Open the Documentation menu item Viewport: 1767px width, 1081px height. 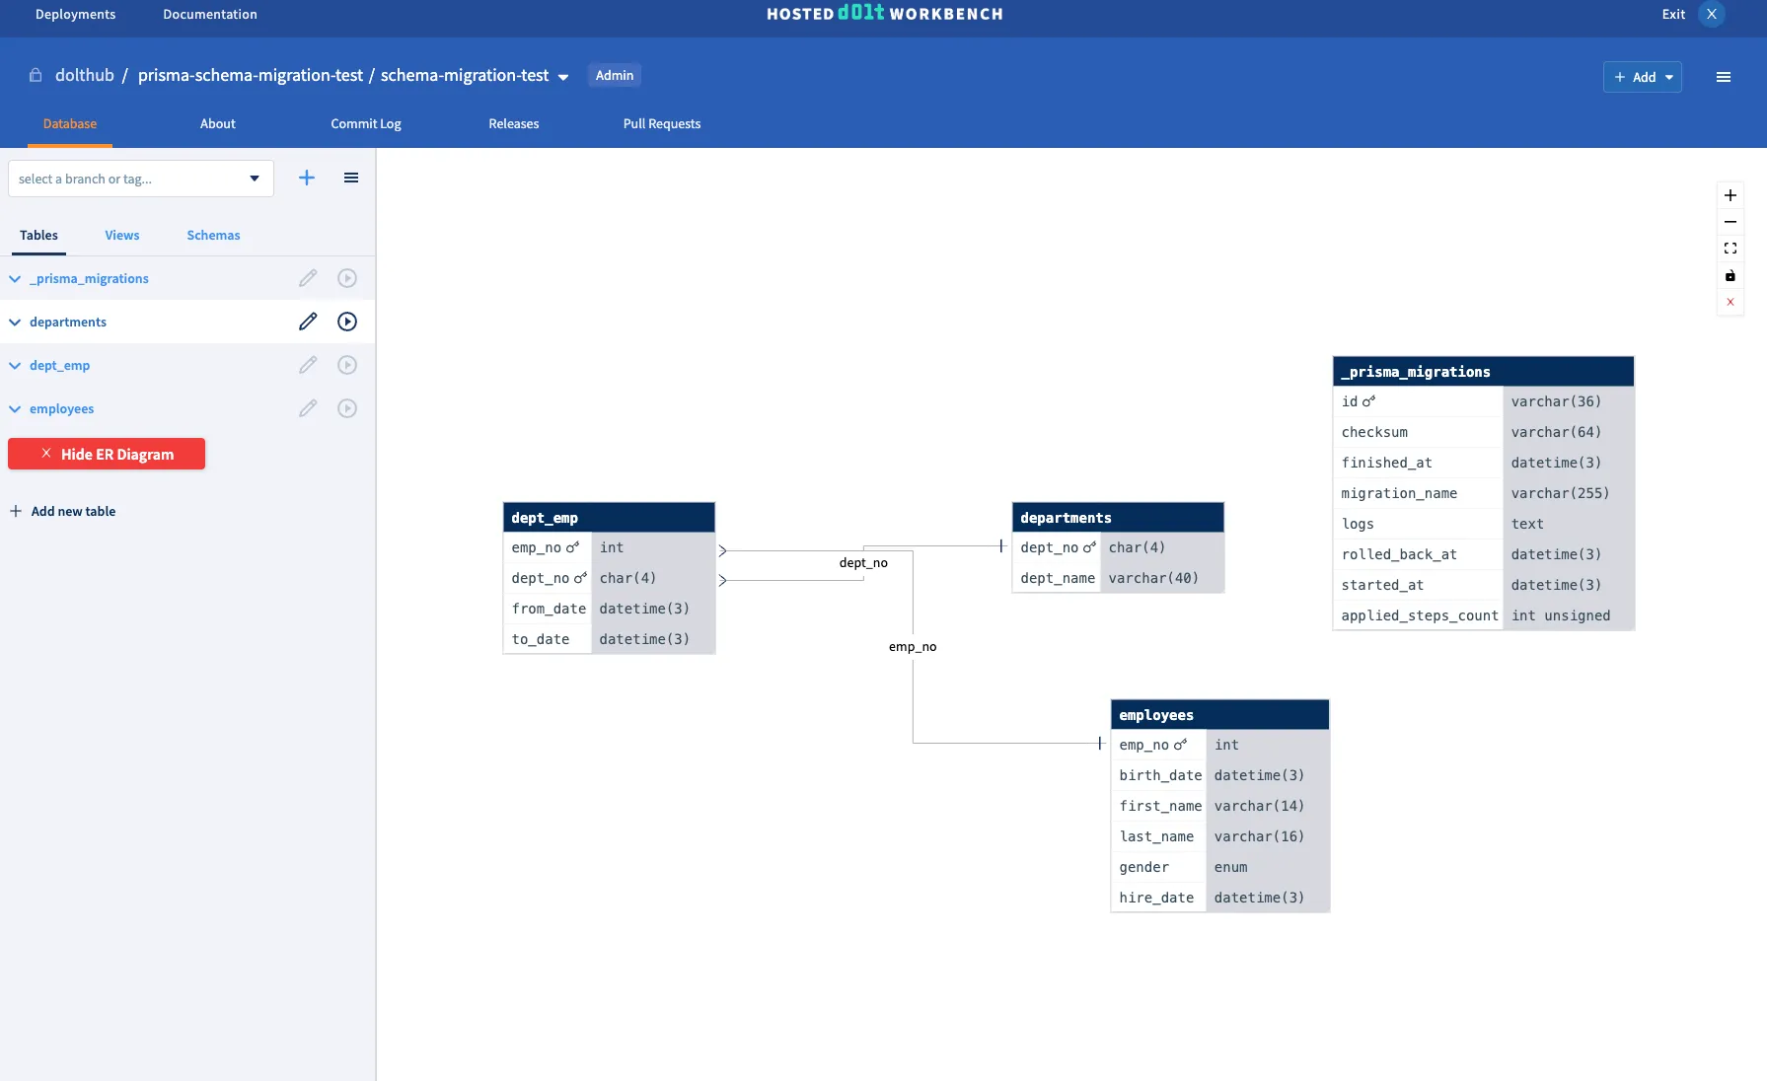tap(208, 15)
